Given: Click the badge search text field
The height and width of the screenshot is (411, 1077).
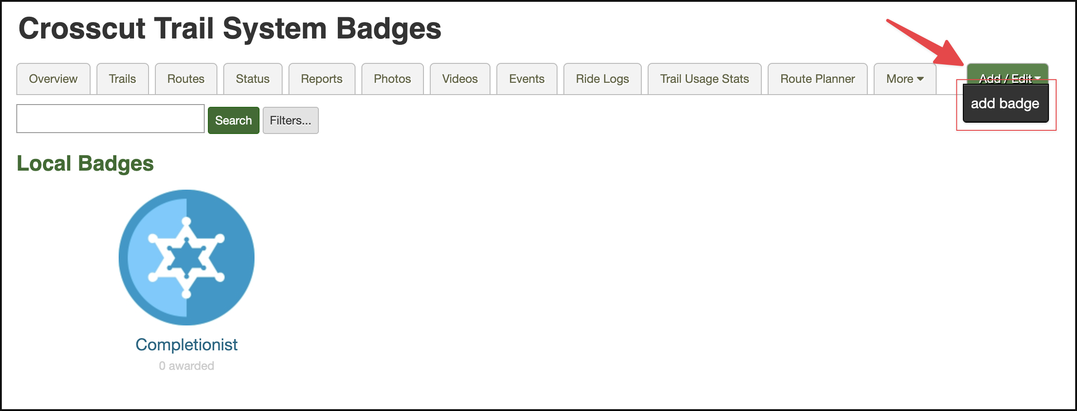Looking at the screenshot, I should 111,119.
